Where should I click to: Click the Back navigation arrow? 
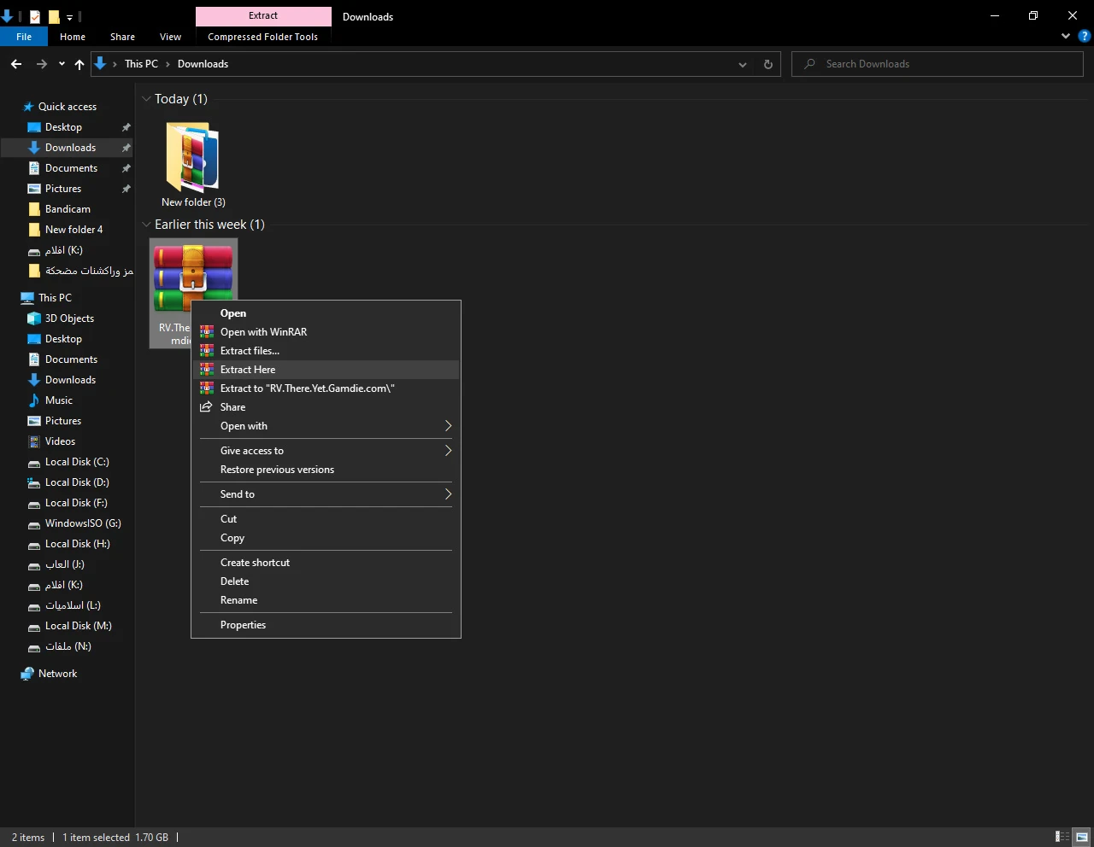point(16,64)
